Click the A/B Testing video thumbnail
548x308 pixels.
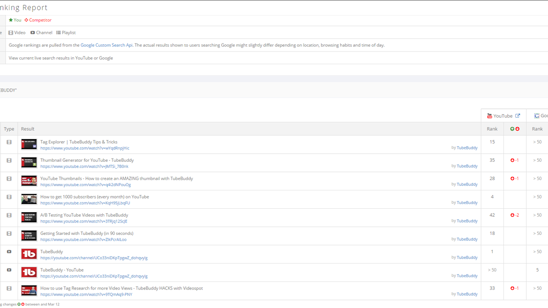[29, 217]
